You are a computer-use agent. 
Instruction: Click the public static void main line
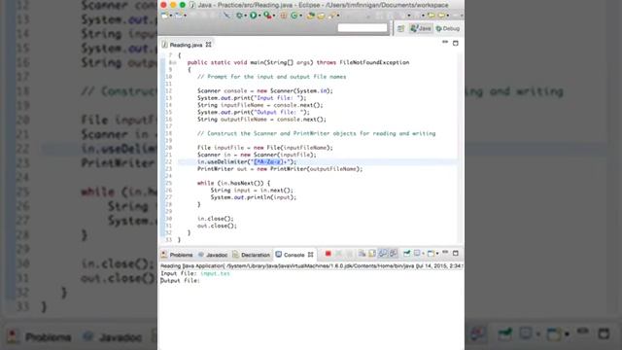(298, 62)
